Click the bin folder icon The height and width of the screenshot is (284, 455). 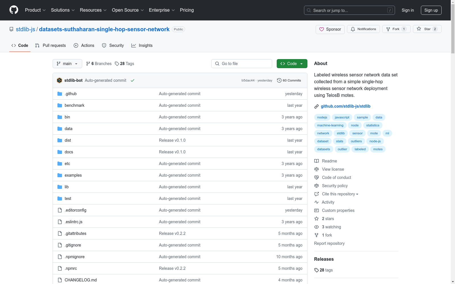click(60, 117)
